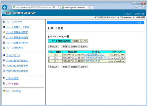148x107 pixels.
Task: Click the browser forward arrow button
Action: pos(10,7)
